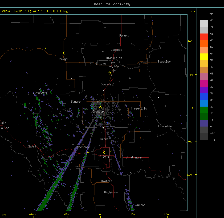The width and height of the screenshot is (224, 218).
Task: Click the white asterisk marker east of Innisfail
Action: click(130, 79)
